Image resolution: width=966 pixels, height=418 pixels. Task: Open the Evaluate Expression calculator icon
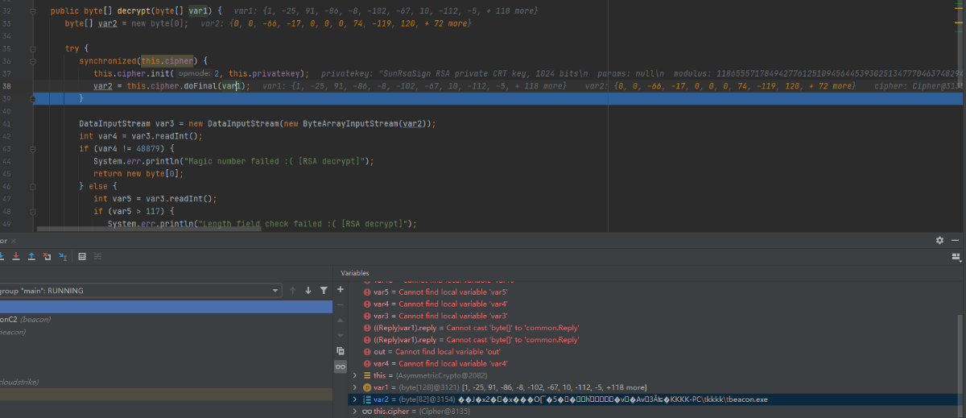[x=82, y=256]
